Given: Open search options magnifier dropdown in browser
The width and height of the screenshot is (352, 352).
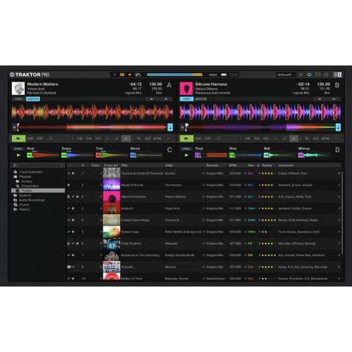Looking at the screenshot, I should 15,165.
